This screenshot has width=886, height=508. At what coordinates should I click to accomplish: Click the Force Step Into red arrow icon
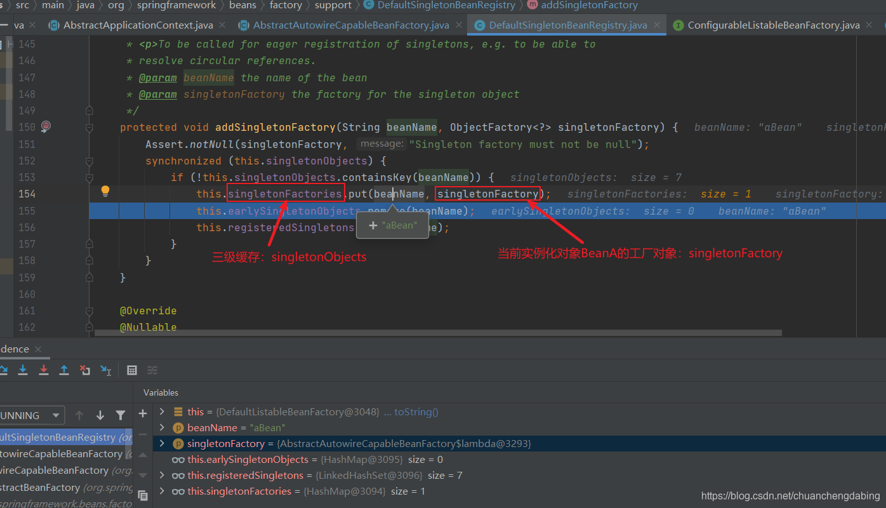(x=44, y=370)
